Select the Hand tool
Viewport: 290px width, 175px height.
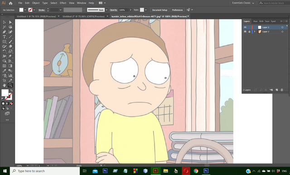[4, 85]
